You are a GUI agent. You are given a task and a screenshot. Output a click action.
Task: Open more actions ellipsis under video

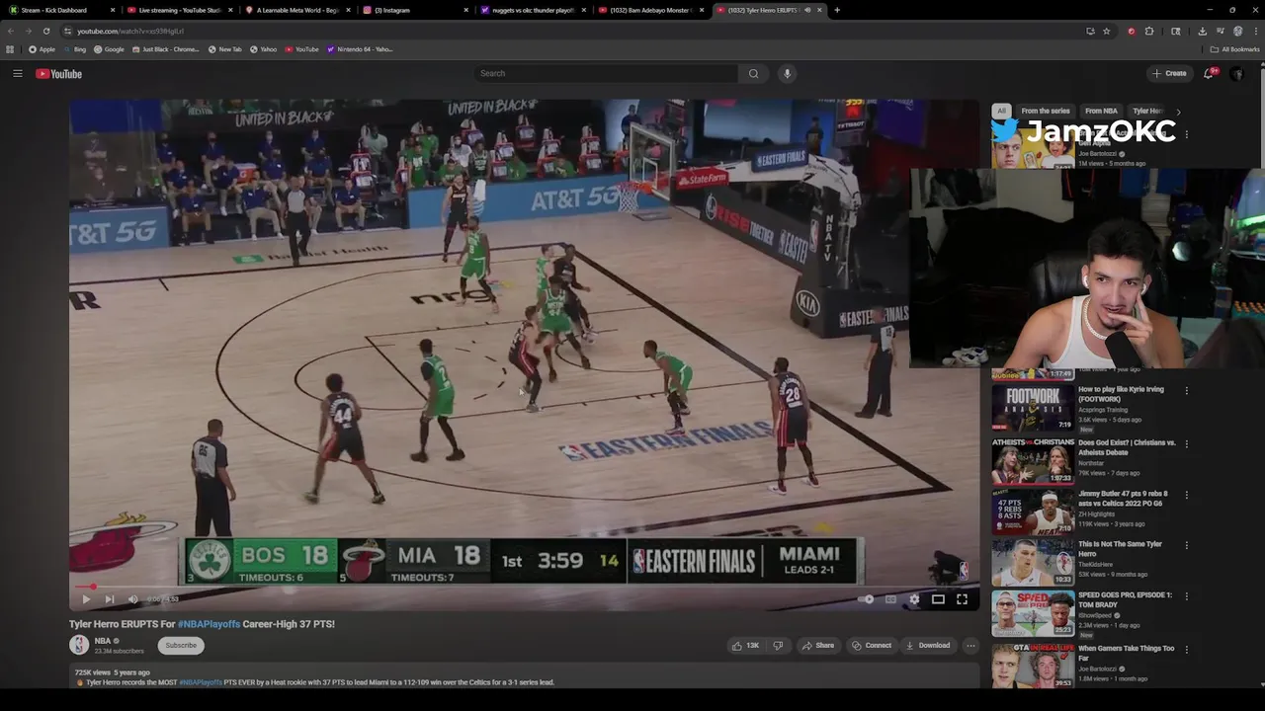click(x=970, y=646)
